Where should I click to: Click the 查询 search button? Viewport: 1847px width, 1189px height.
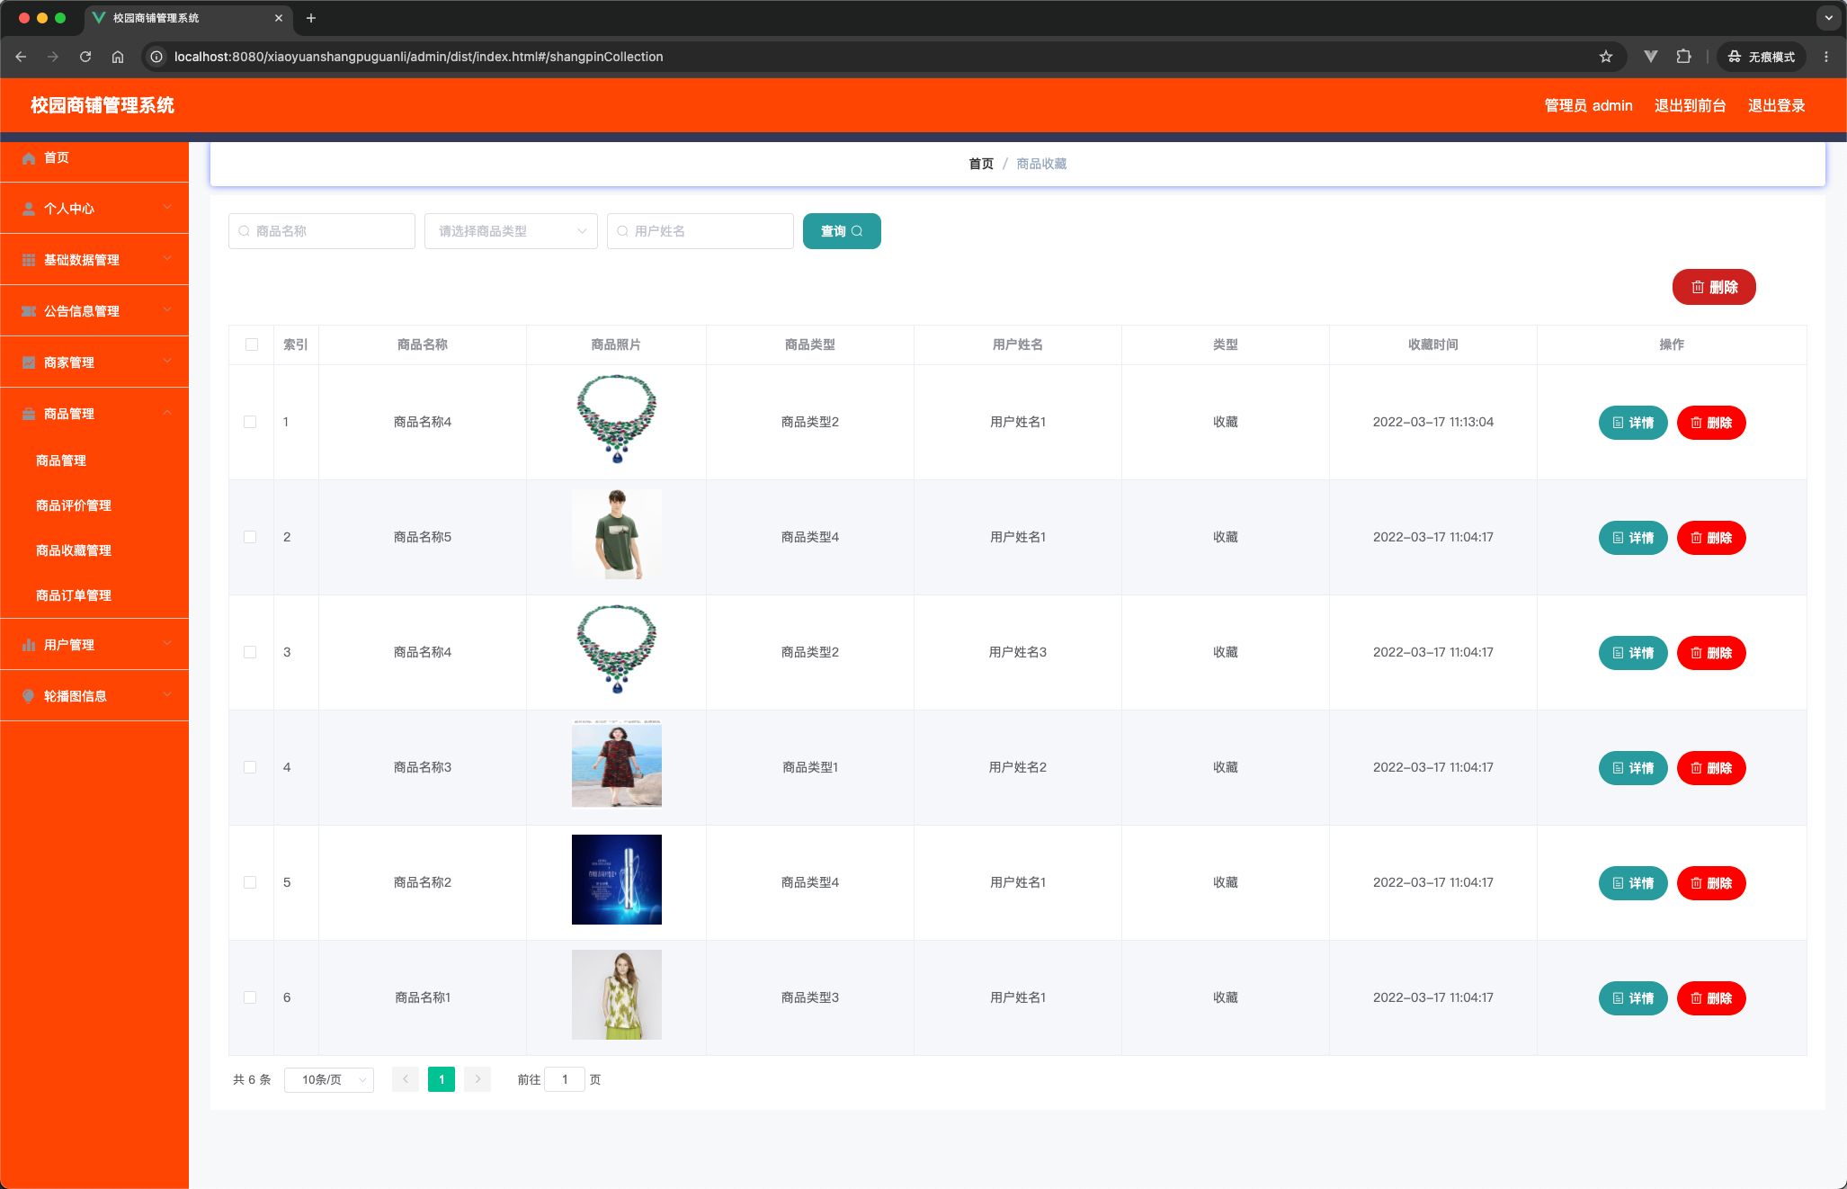click(x=842, y=231)
